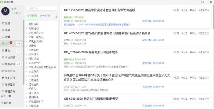Click the left sidebar vertical scrollbar
The width and height of the screenshot is (214, 109).
[x=24, y=52]
